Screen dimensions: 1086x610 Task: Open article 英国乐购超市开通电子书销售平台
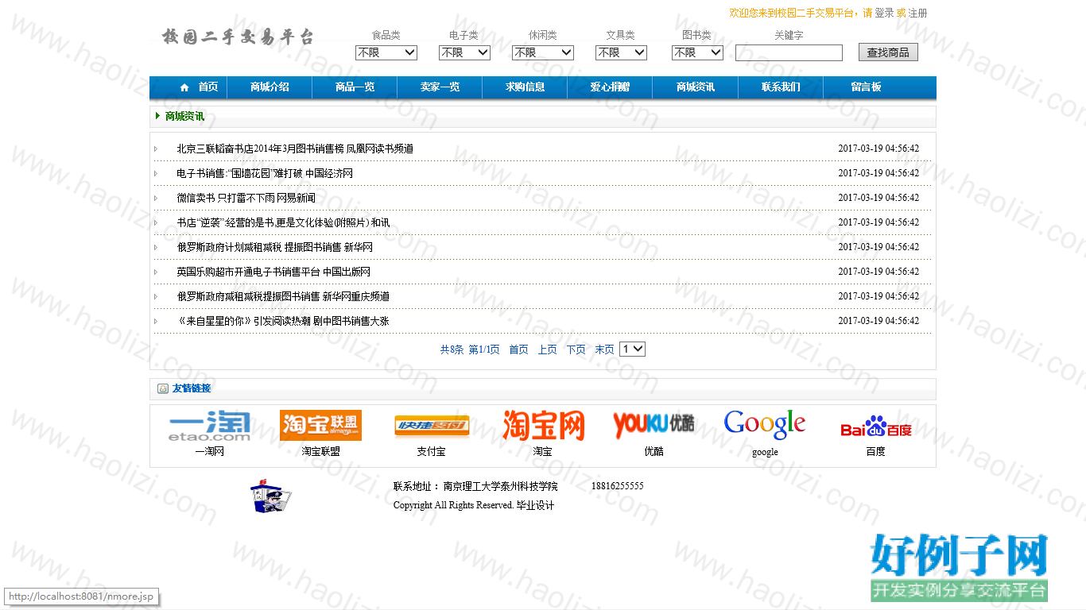point(273,272)
